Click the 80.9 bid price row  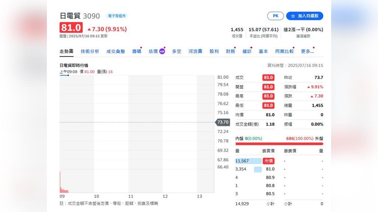(x=270, y=177)
